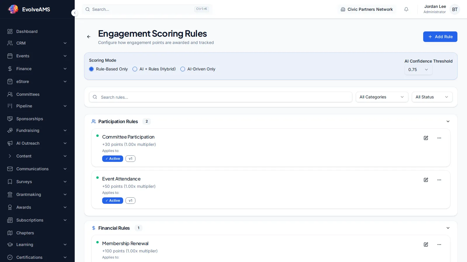467x262 pixels.
Task: Click the Communications envelope icon
Action: (10, 169)
